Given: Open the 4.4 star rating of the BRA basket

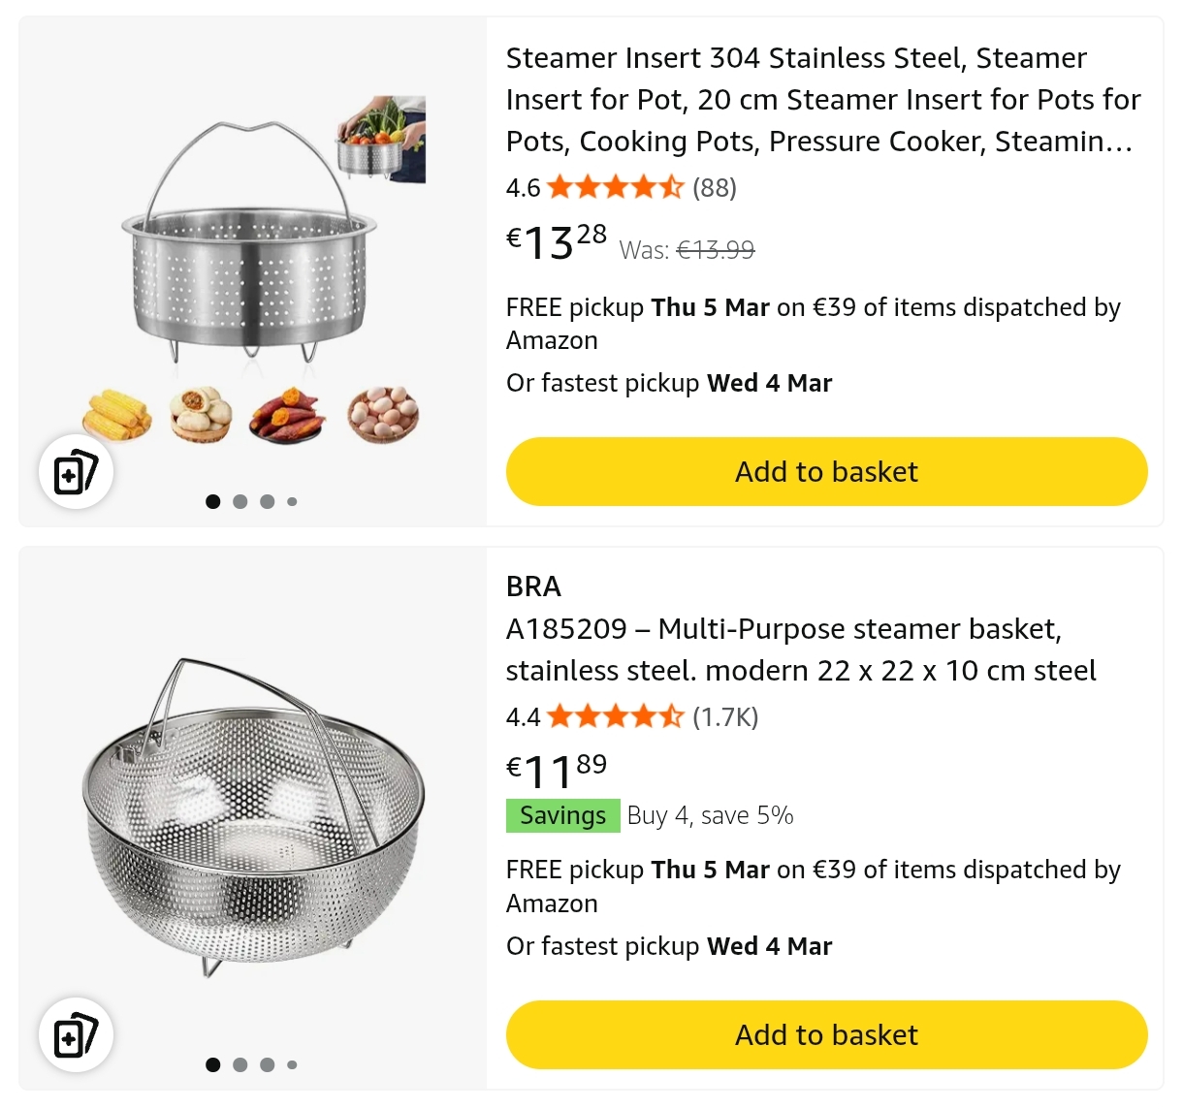Looking at the screenshot, I should click(x=615, y=717).
